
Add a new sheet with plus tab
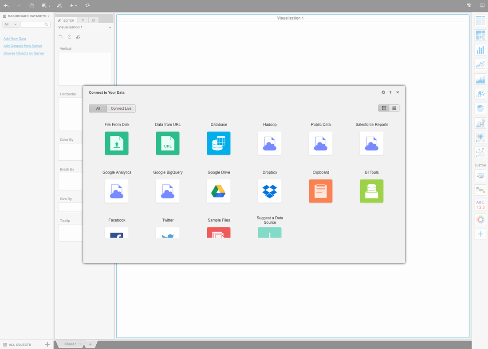tap(90, 344)
